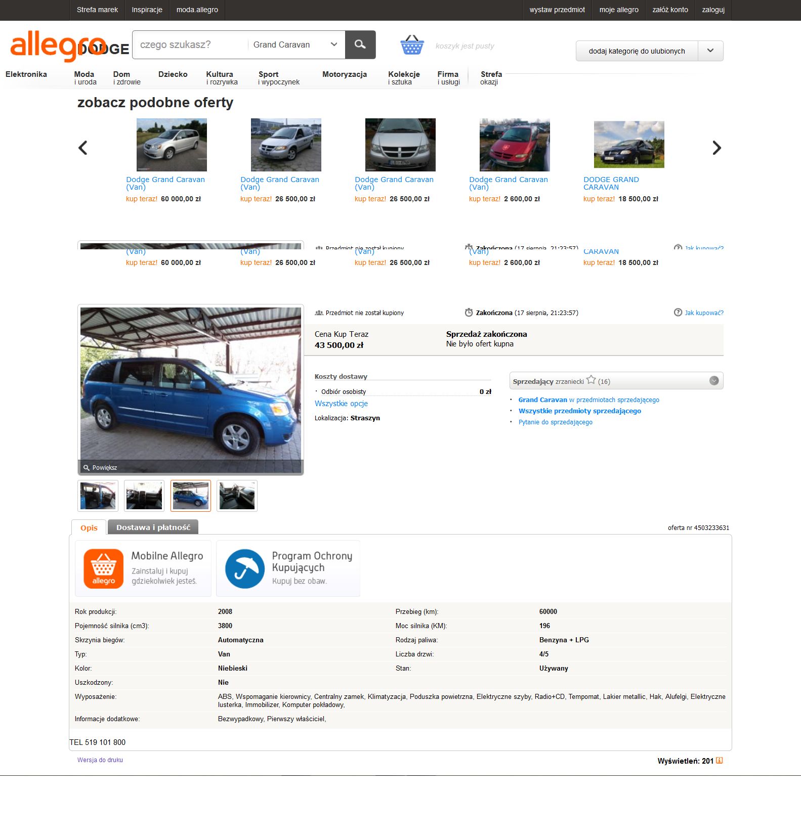801x839 pixels.
Task: Click the magnifier search button
Action: click(360, 45)
